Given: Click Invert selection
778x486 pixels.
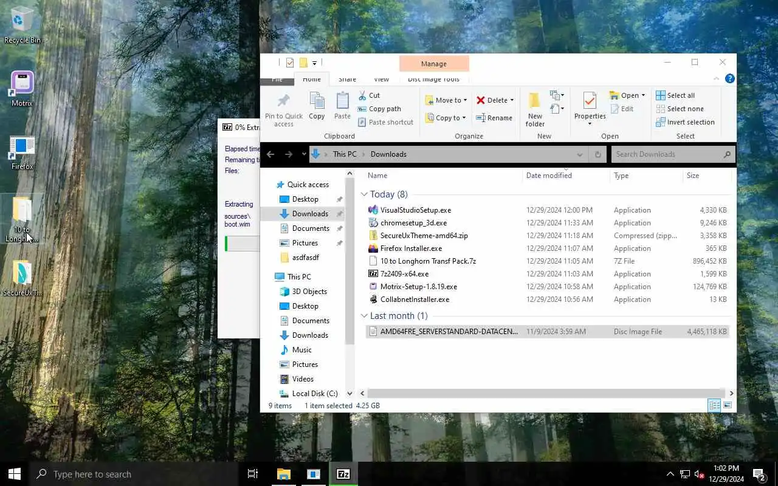Looking at the screenshot, I should [x=685, y=122].
